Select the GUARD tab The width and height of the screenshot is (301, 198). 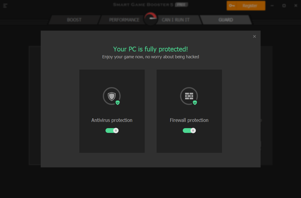click(x=226, y=20)
